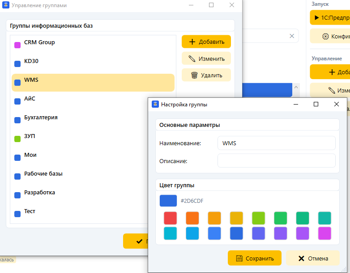Screen dimensions: 350x273
Task: Click the Наименование field containing WMS
Action: (x=276, y=143)
